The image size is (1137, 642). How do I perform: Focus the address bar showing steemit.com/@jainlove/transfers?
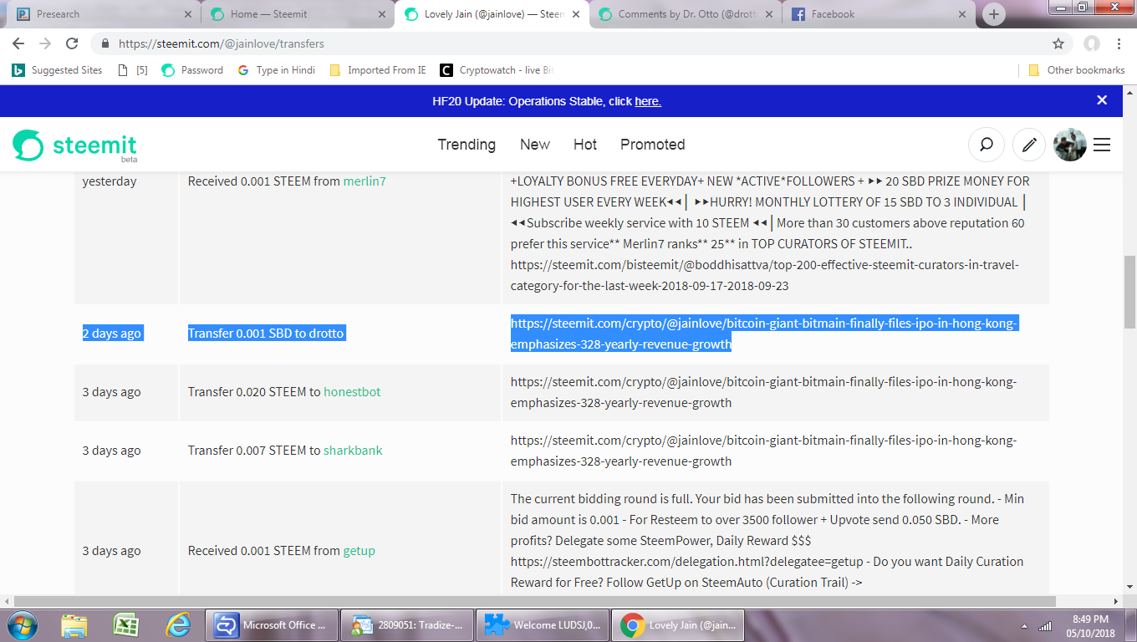(x=577, y=43)
